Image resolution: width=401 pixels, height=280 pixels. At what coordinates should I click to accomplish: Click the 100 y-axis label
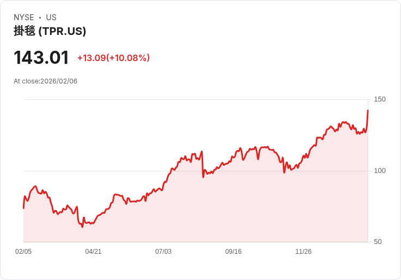pyautogui.click(x=380, y=171)
